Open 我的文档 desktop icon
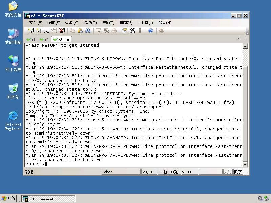This screenshot has width=271, height=203. pos(13,9)
